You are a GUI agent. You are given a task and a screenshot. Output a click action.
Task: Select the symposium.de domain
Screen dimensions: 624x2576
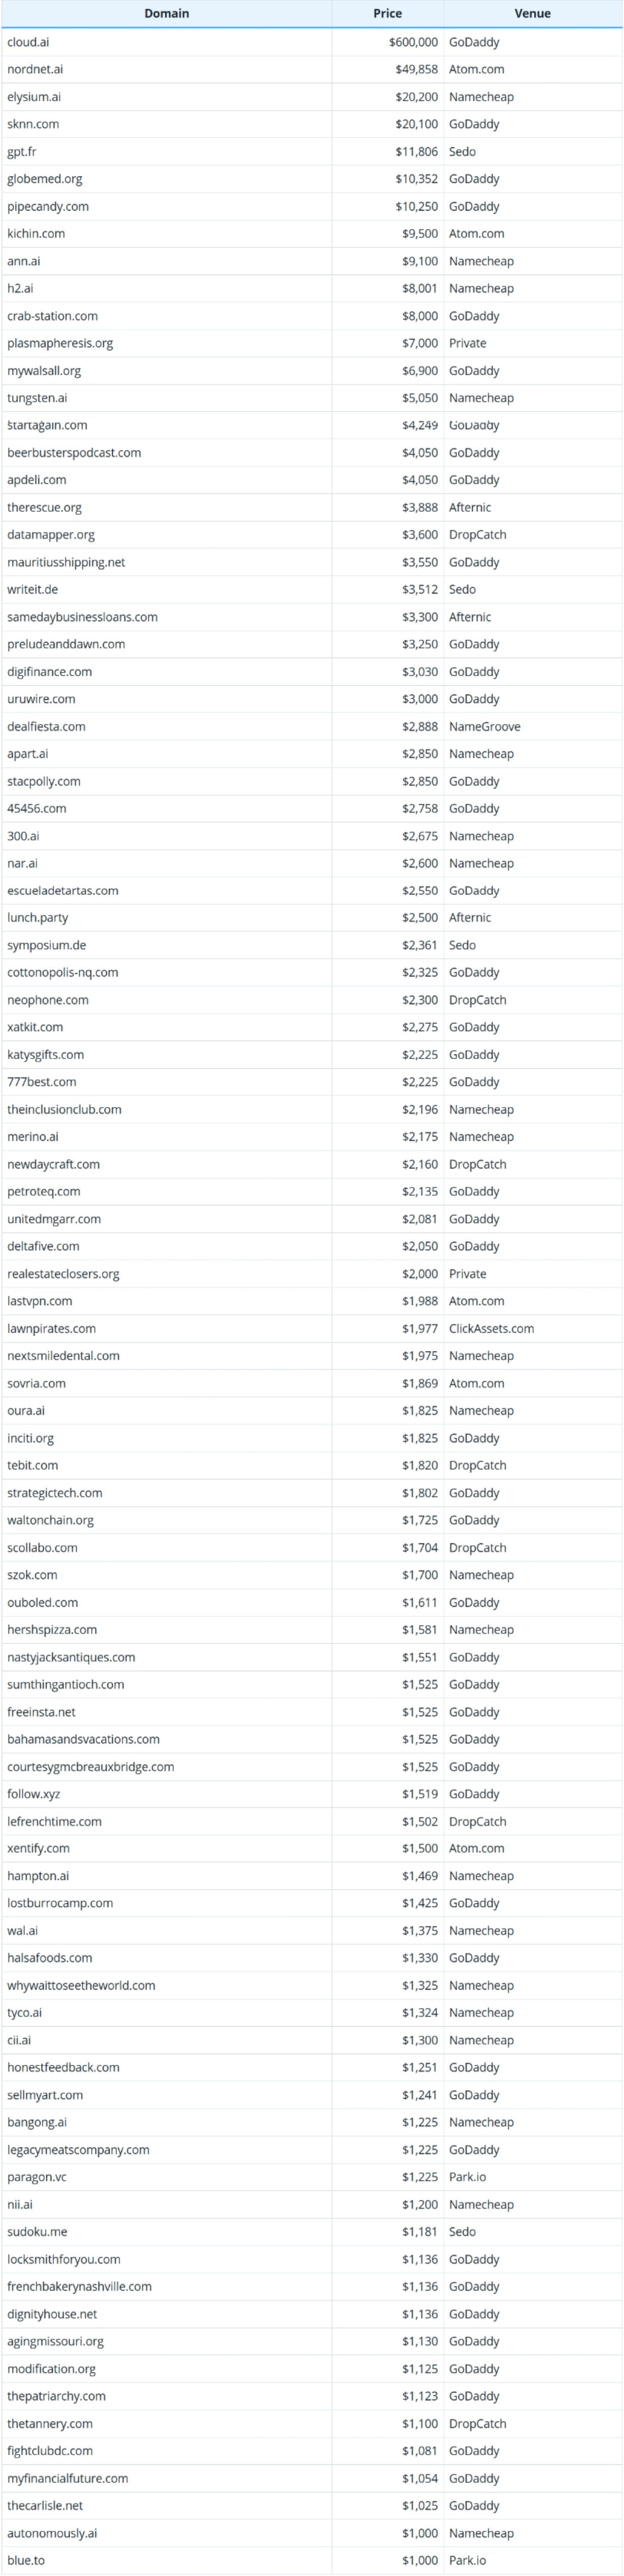pyautogui.click(x=46, y=945)
